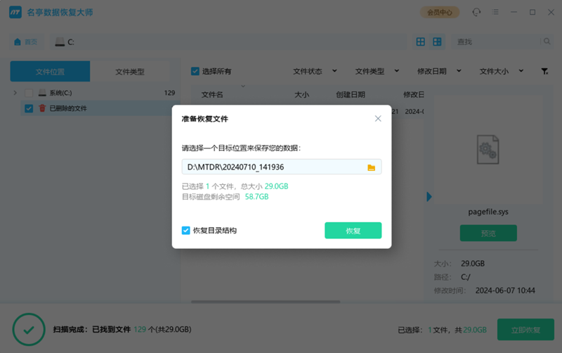Toggle the 选择所有 checkbox
This screenshot has width=562, height=353.
195,71
